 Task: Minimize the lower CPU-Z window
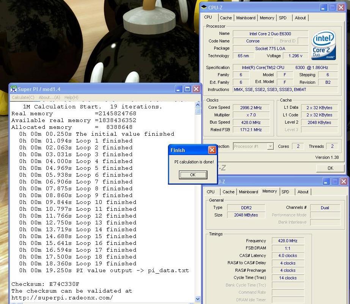326,182
